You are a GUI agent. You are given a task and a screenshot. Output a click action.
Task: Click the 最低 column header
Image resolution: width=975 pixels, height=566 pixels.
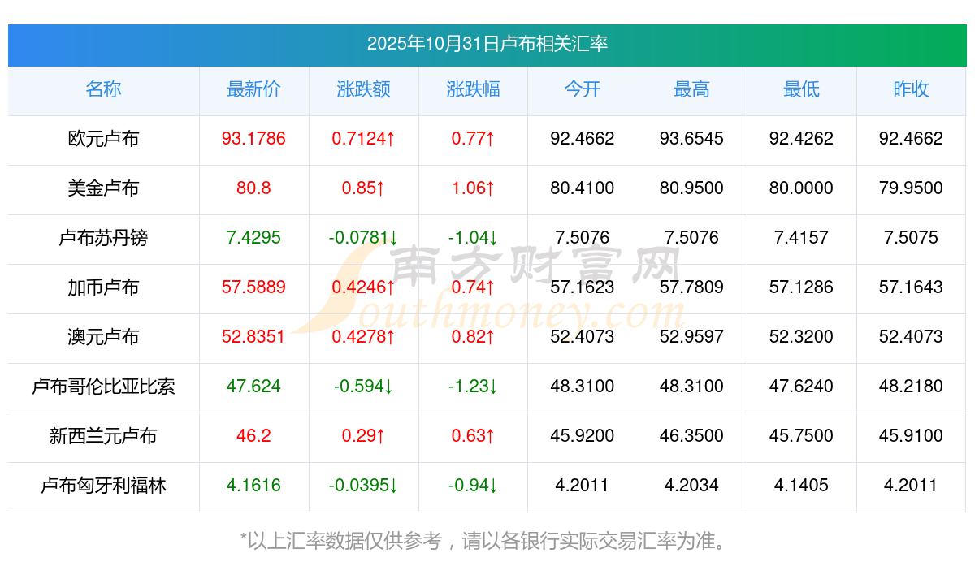pyautogui.click(x=801, y=89)
